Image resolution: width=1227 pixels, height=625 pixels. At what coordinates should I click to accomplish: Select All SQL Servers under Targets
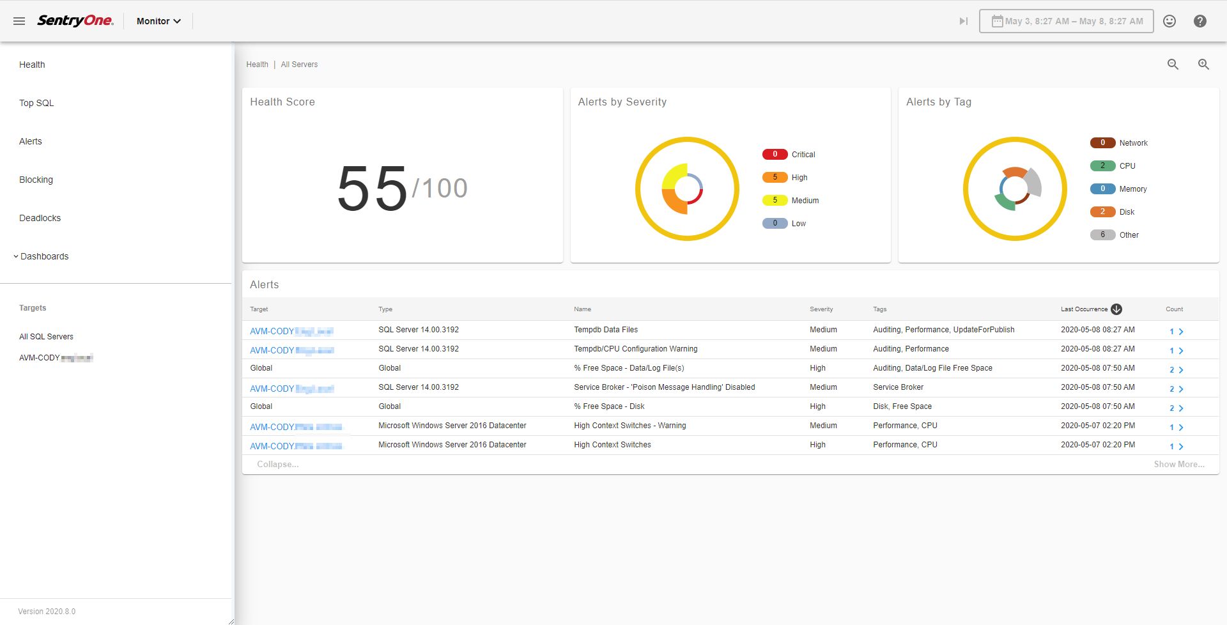click(46, 337)
